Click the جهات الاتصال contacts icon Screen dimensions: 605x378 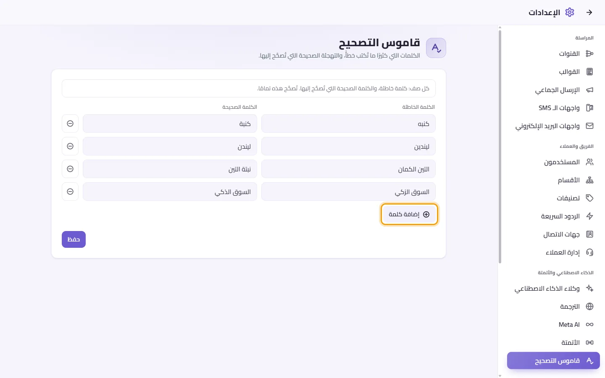click(589, 234)
